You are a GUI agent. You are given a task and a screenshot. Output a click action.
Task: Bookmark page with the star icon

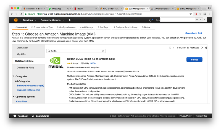(x=191, y=14)
